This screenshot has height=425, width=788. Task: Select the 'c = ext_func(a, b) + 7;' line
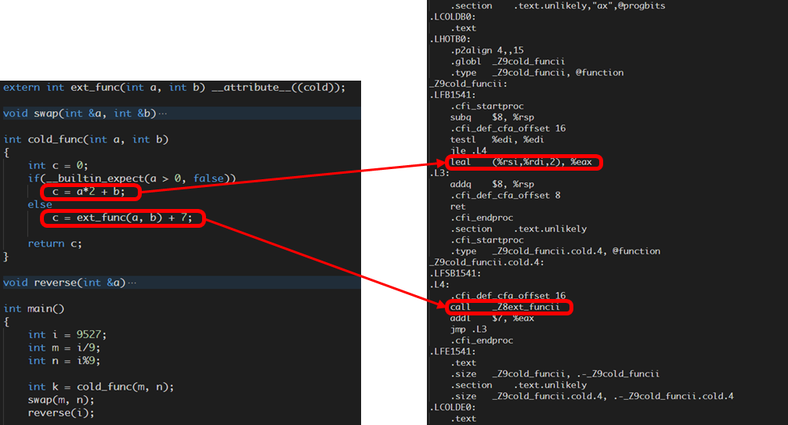click(x=122, y=218)
